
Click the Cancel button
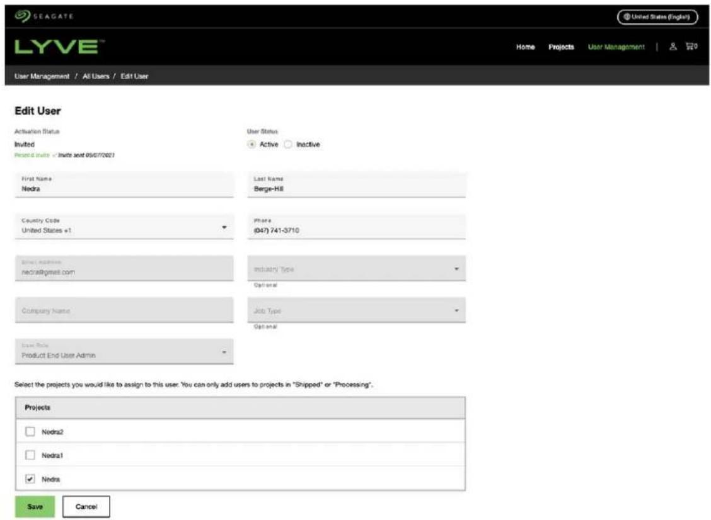click(x=86, y=506)
